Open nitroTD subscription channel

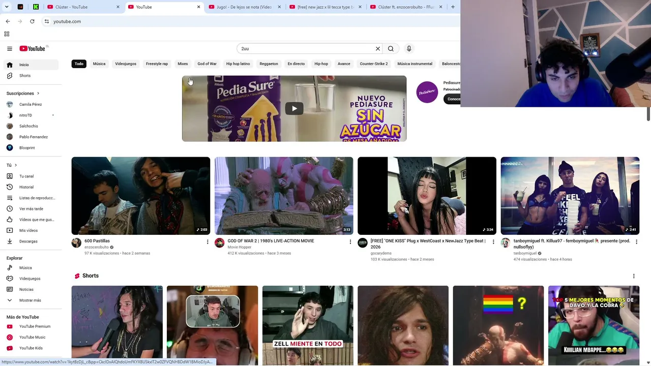click(x=31, y=115)
